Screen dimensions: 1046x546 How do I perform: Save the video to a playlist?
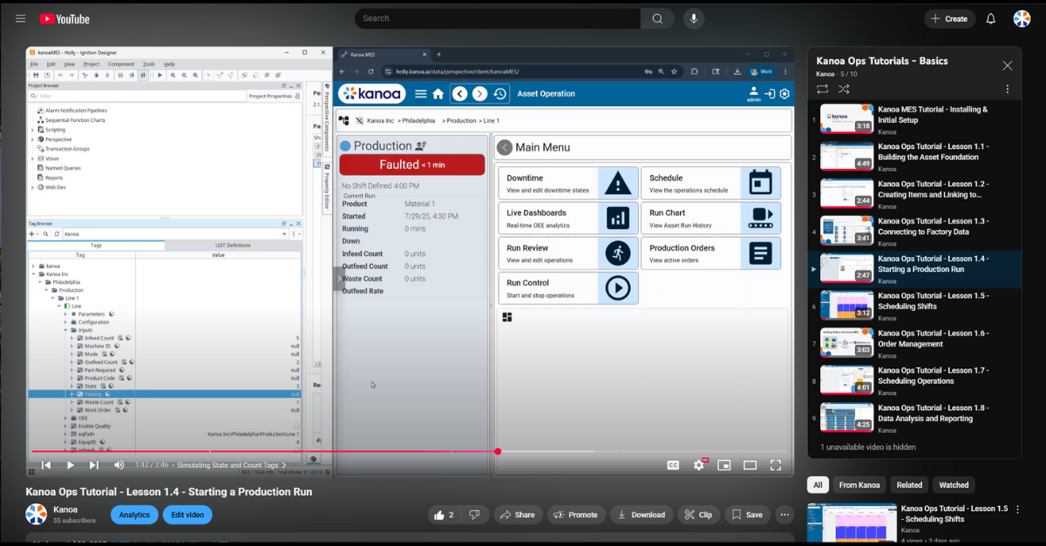click(x=748, y=515)
